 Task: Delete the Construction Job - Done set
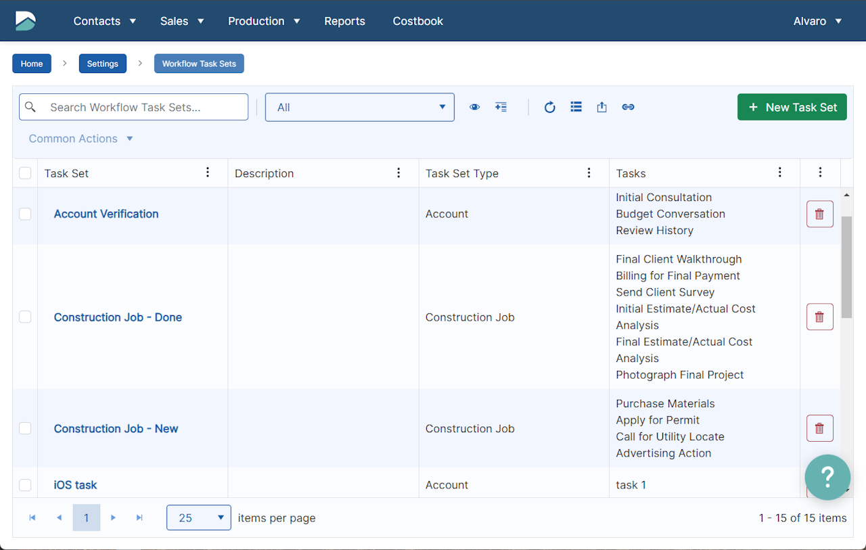pyautogui.click(x=819, y=317)
